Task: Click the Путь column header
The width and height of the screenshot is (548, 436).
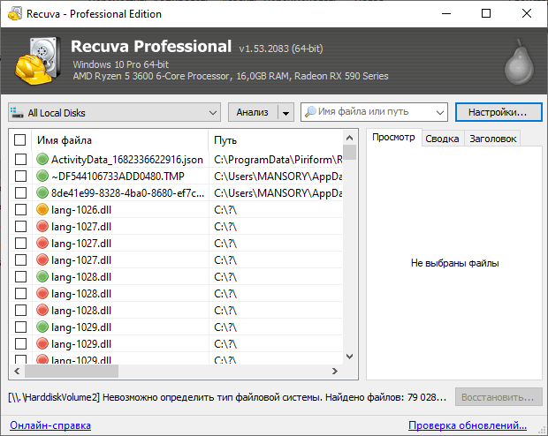Action: click(x=265, y=140)
